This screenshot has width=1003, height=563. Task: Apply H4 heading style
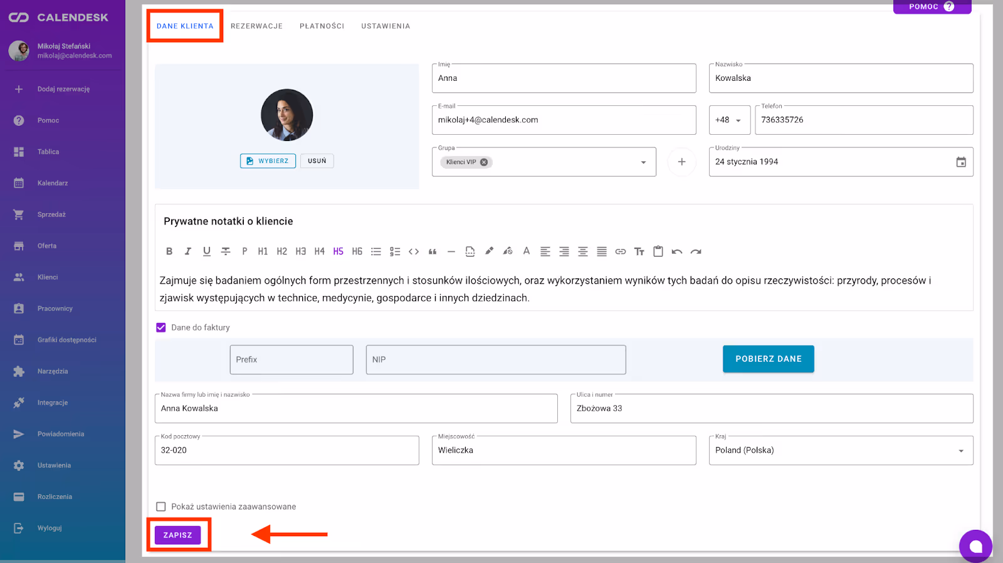tap(320, 251)
